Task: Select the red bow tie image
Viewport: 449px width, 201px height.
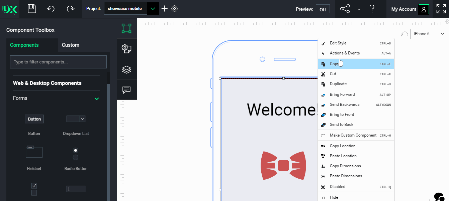Action: (283, 166)
